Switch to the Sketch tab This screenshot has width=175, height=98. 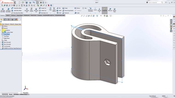(8, 15)
